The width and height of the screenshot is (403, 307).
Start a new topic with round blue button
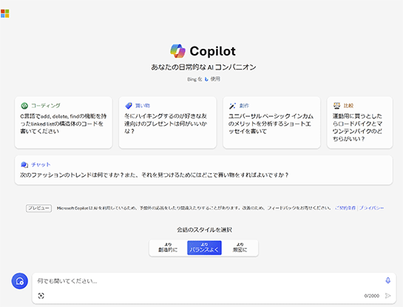coord(20,281)
